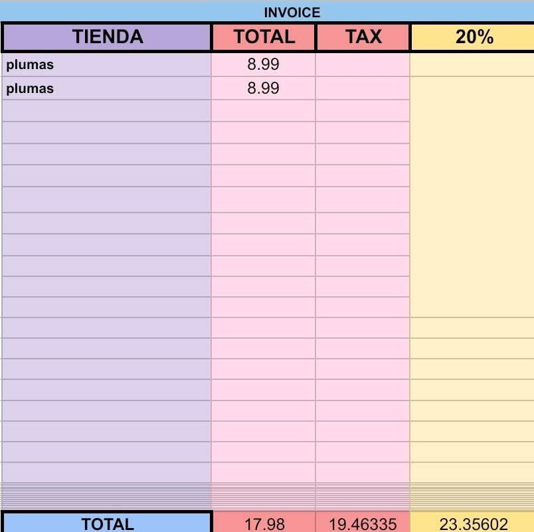Click the 17.98 sum cell
Image resolution: width=534 pixels, height=532 pixels.
[x=264, y=523]
